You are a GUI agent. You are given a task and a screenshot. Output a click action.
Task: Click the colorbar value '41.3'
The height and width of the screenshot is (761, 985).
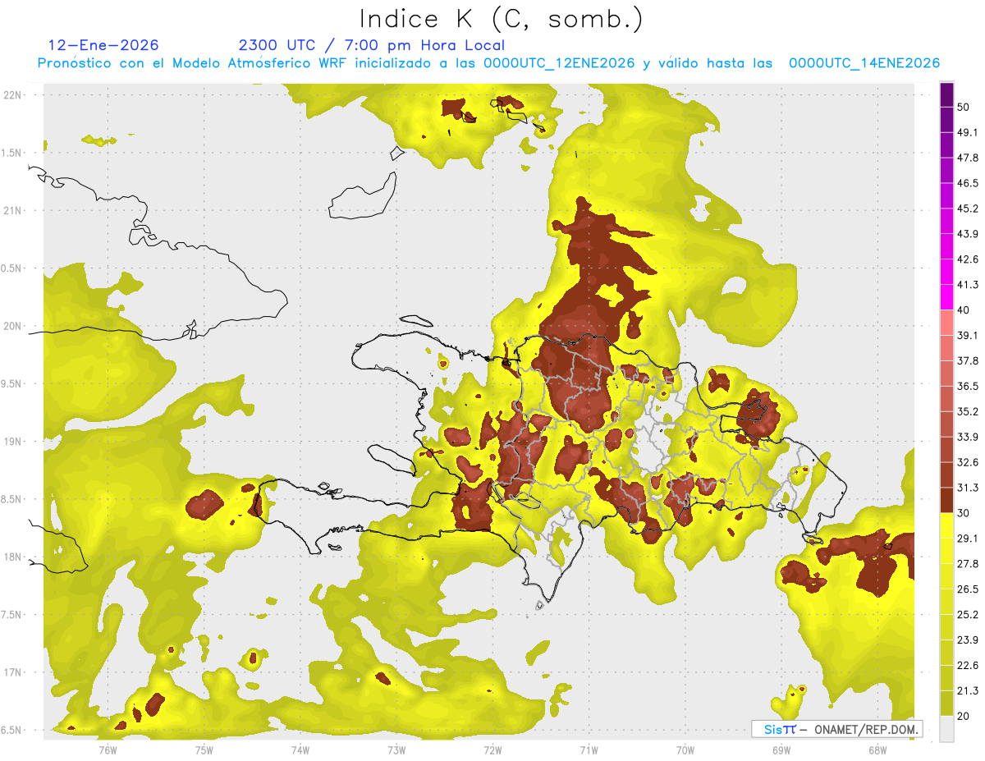point(968,285)
